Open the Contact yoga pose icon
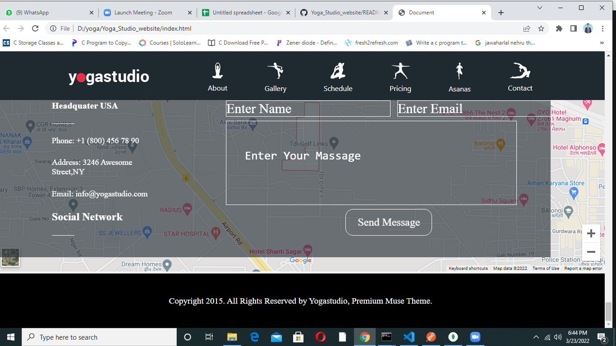Screen dimensions: 616x346 520,71
